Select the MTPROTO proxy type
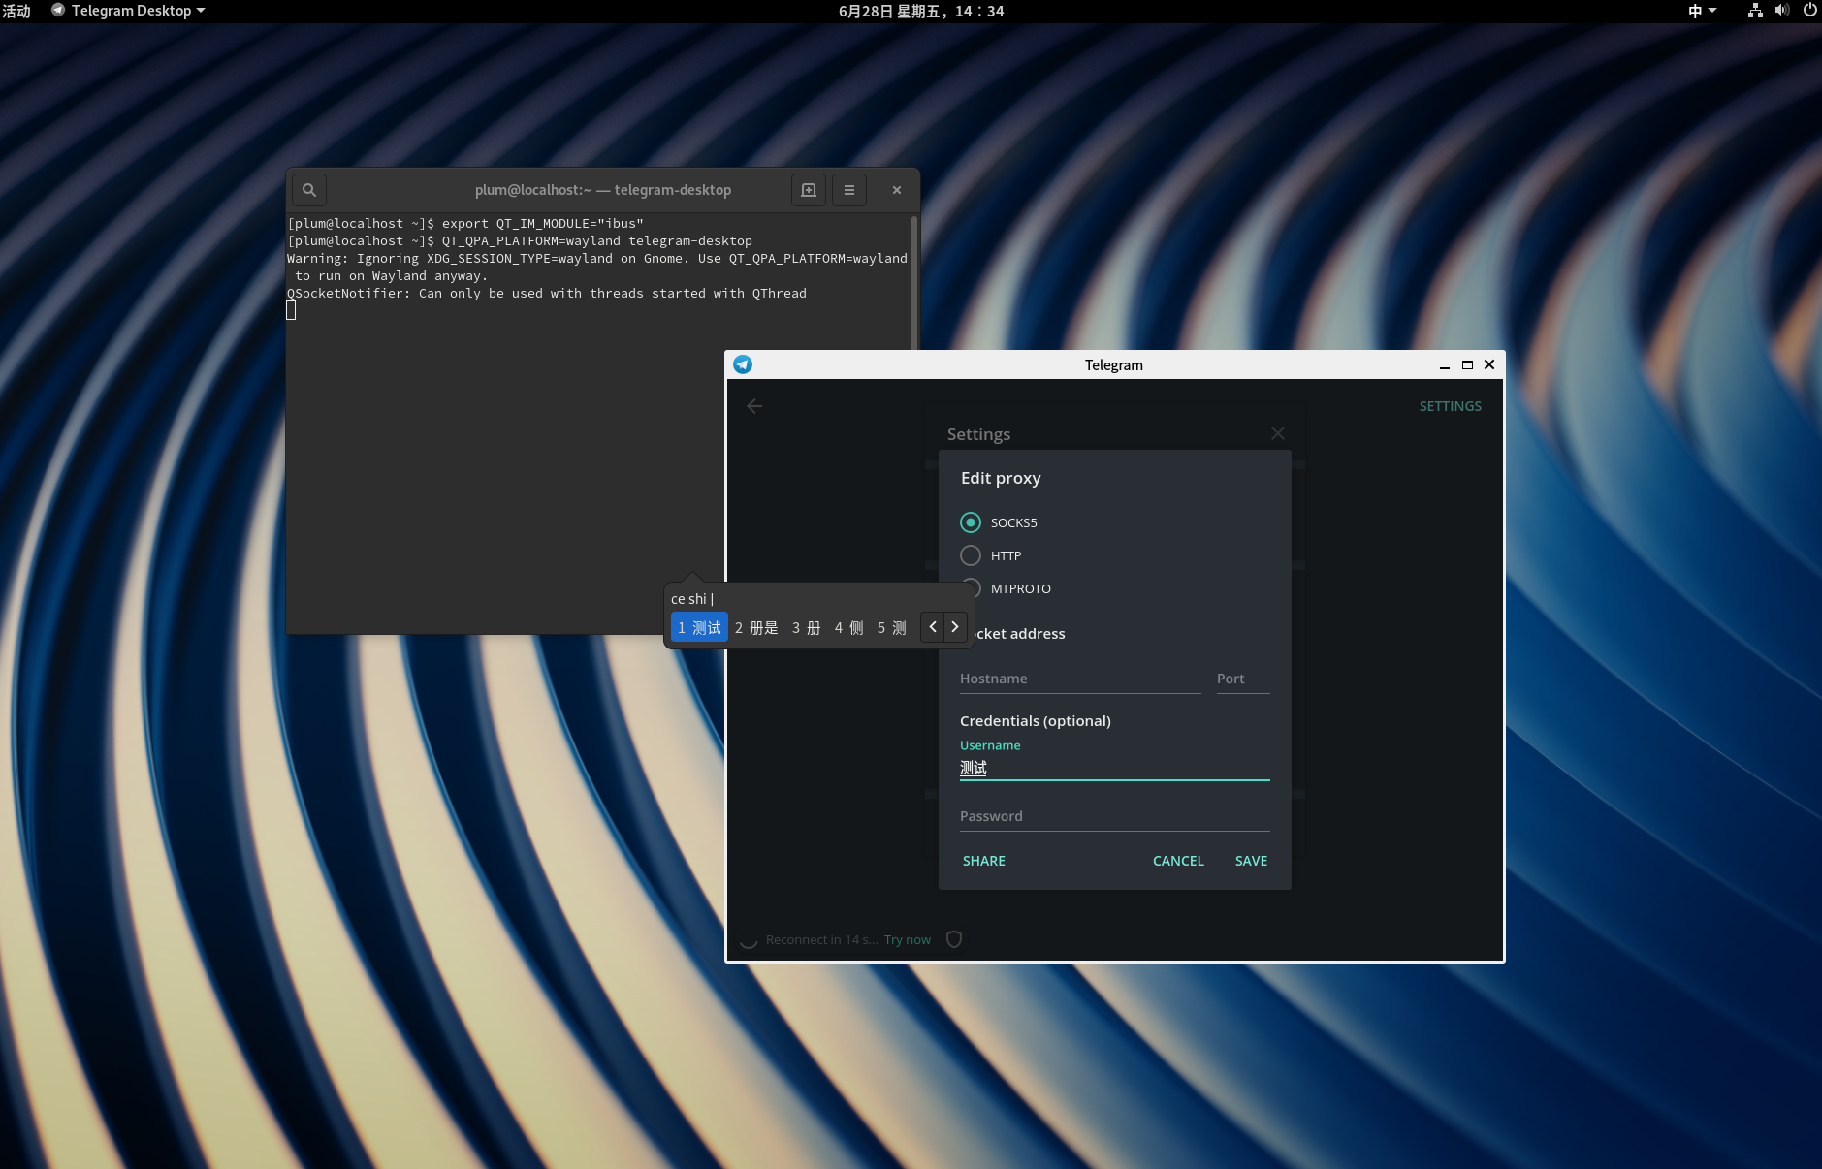The image size is (1822, 1169). point(972,588)
